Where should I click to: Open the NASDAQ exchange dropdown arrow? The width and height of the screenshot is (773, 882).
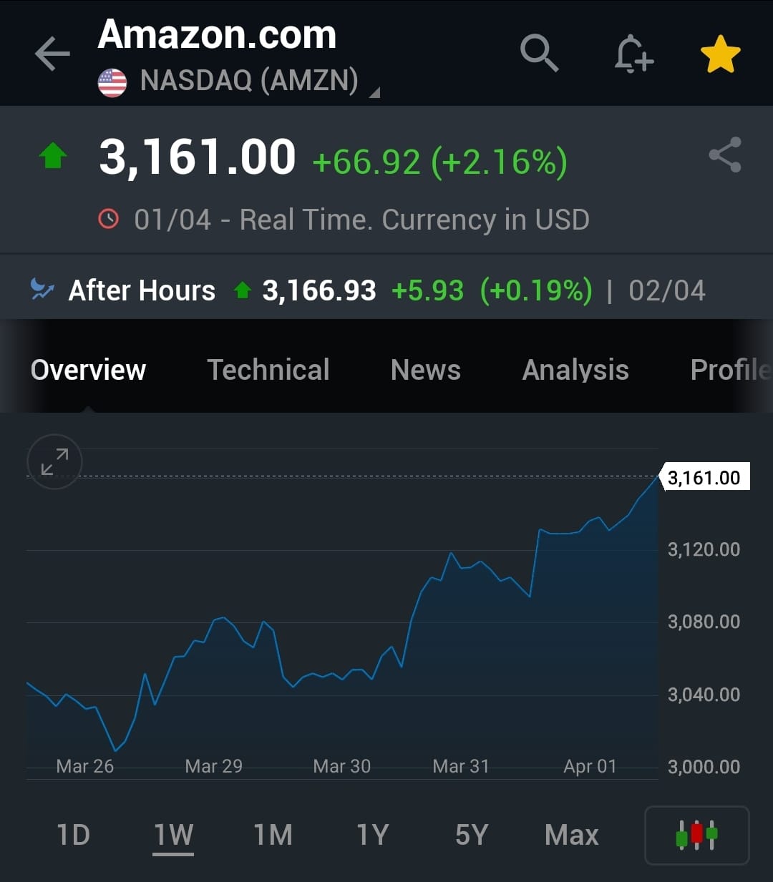coord(374,92)
